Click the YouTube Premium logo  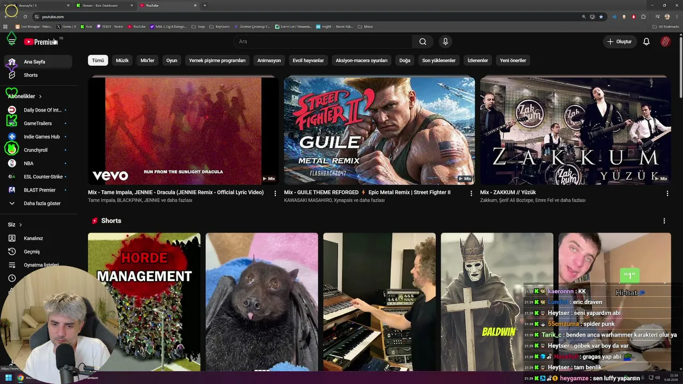[x=41, y=42]
